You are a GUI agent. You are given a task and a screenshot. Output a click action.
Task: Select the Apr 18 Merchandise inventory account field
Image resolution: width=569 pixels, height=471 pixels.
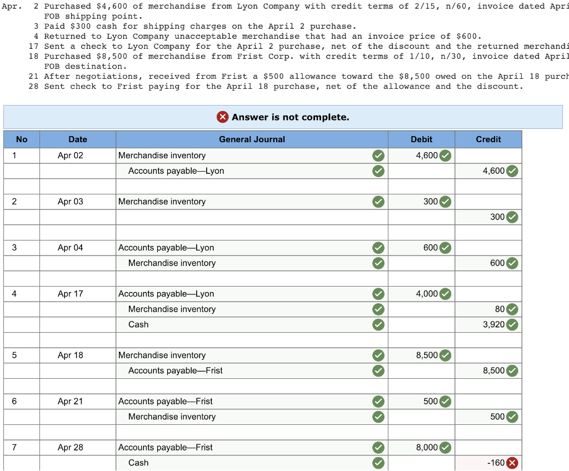click(x=252, y=355)
